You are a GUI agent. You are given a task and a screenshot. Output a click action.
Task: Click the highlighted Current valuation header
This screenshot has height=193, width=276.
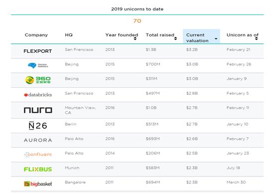[x=201, y=36]
